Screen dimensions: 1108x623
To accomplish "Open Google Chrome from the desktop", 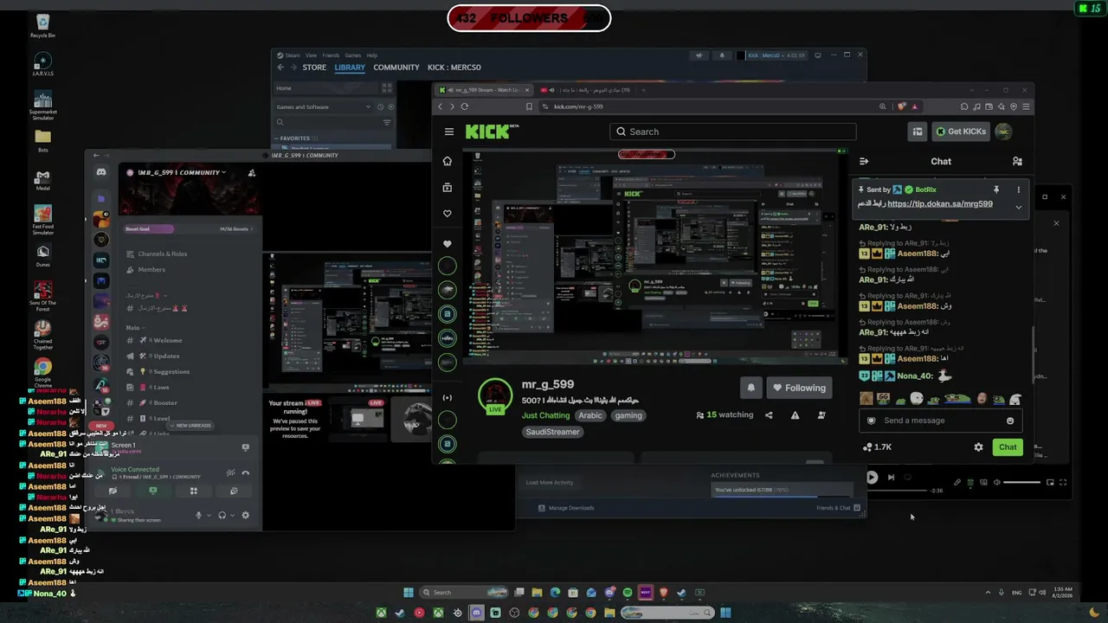I will click(x=42, y=370).
